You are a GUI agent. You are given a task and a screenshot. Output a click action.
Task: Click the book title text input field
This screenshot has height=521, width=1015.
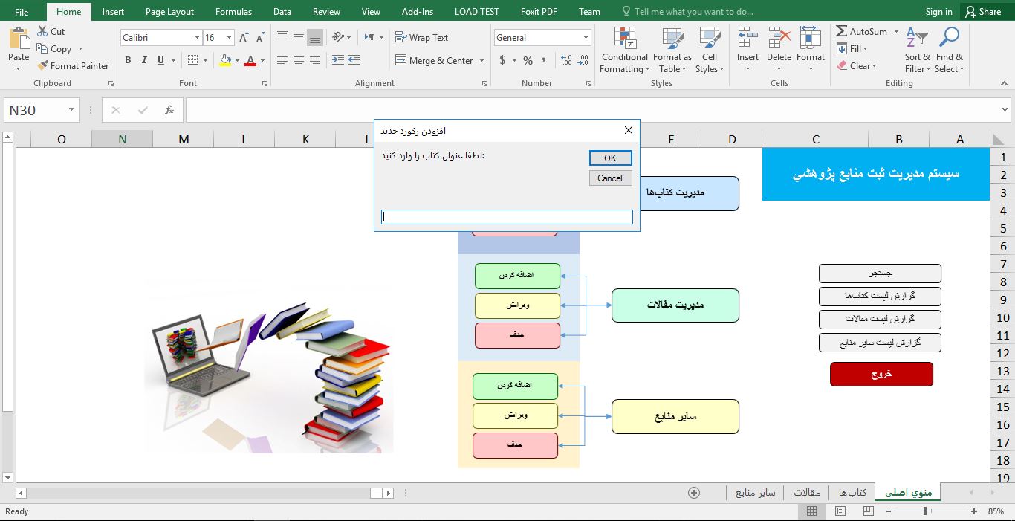point(507,217)
